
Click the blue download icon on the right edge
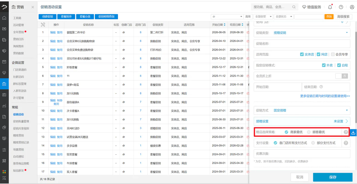click(353, 132)
